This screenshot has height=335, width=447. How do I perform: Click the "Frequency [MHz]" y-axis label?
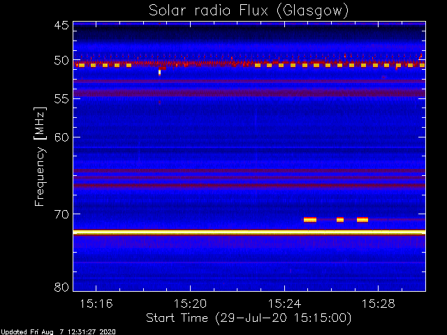[40, 156]
